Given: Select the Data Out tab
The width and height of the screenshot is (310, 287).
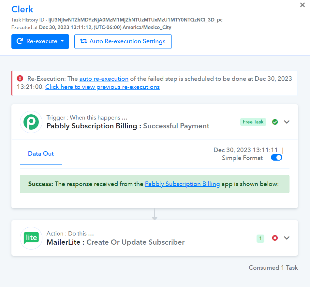Looking at the screenshot, I should (41, 154).
